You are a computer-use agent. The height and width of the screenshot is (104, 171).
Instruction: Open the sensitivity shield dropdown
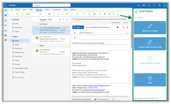click(x=118, y=27)
